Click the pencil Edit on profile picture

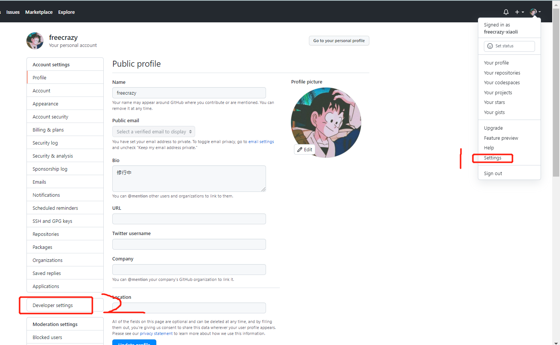coord(305,149)
